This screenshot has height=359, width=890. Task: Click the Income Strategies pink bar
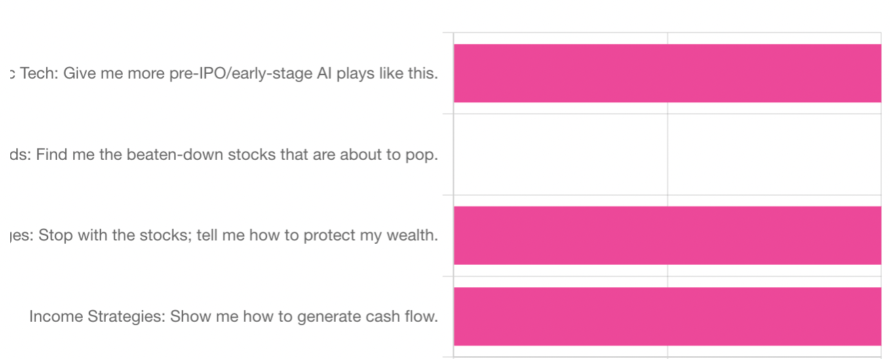click(667, 316)
